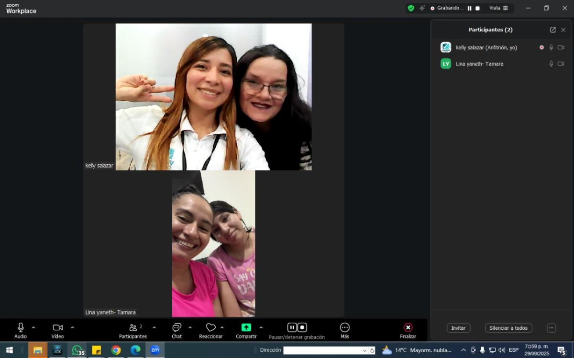Expand the Compartir options arrow

point(261,327)
